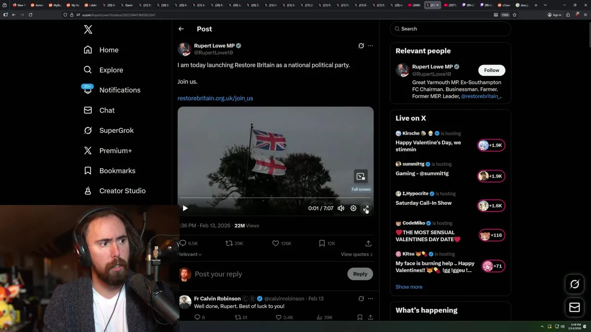Play the flag video
The height and width of the screenshot is (332, 591).
tap(185, 208)
